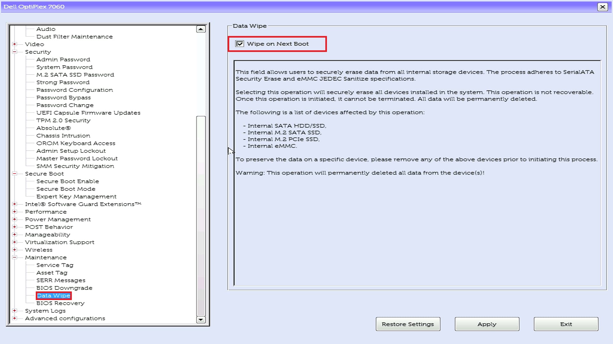613x344 pixels.
Task: Collapse the Maintenance tree node
Action: pos(14,257)
